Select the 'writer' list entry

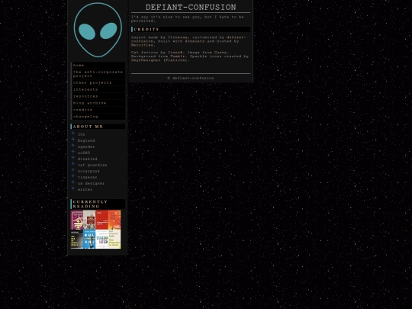coord(85,189)
